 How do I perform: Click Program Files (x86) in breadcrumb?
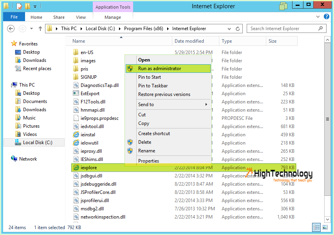(144, 29)
